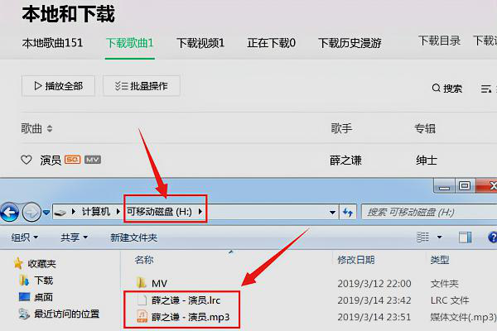Click the 搜索 可移动磁盘 (H:) search box
Image resolution: width=497 pixels, height=331 pixels.
click(x=429, y=212)
